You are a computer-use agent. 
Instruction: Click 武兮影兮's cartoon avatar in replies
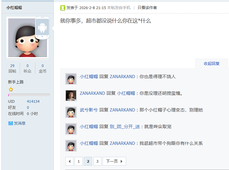pos(71,112)
